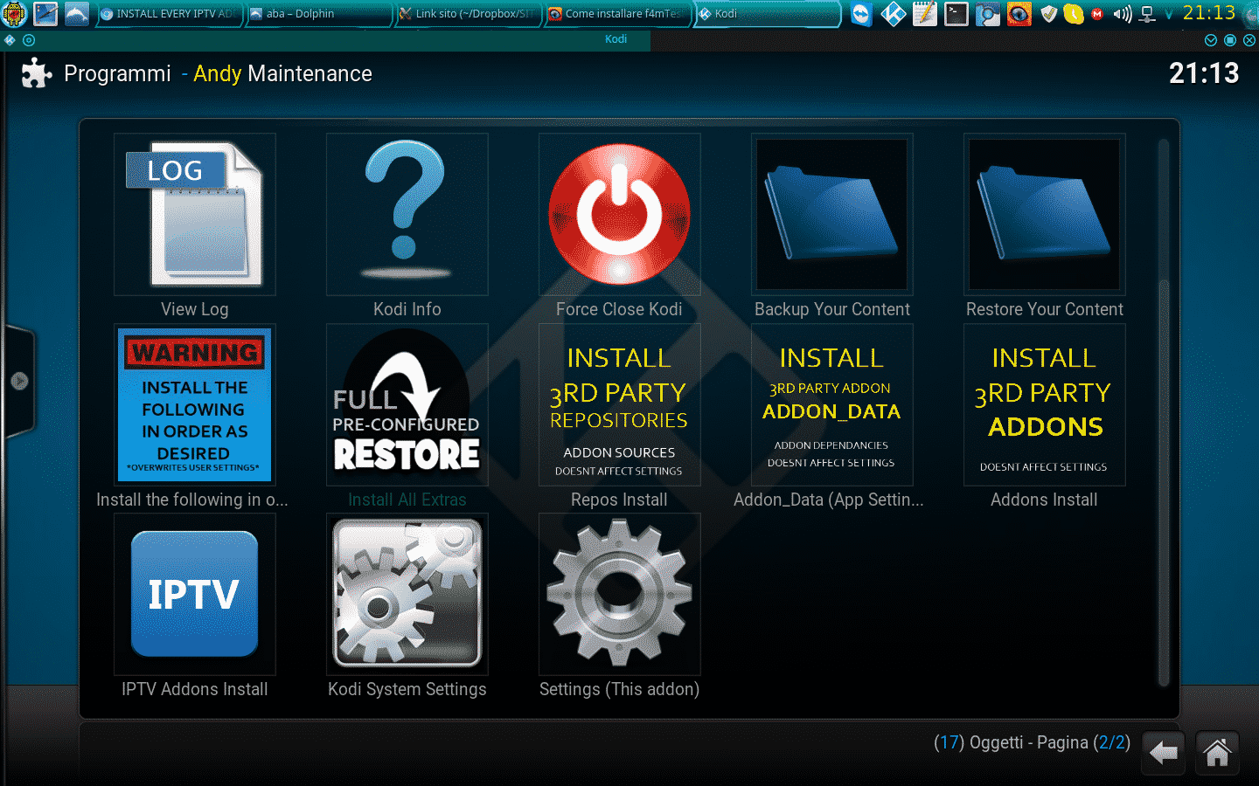Image resolution: width=1259 pixels, height=786 pixels.
Task: Open the eye icon application
Action: 1019,14
